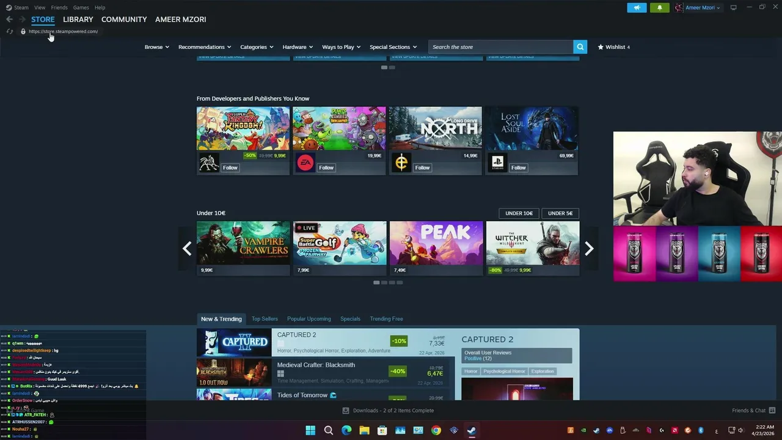
Task: Reload the store page with refresh icon
Action: [10, 31]
